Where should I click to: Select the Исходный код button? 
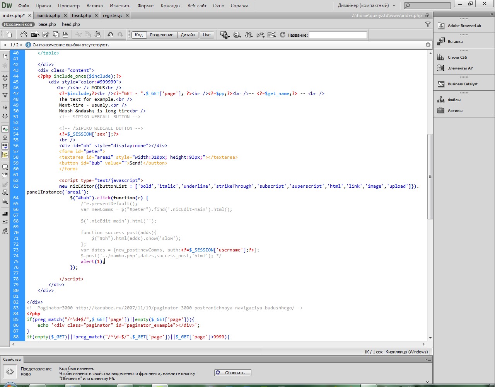[x=18, y=24]
